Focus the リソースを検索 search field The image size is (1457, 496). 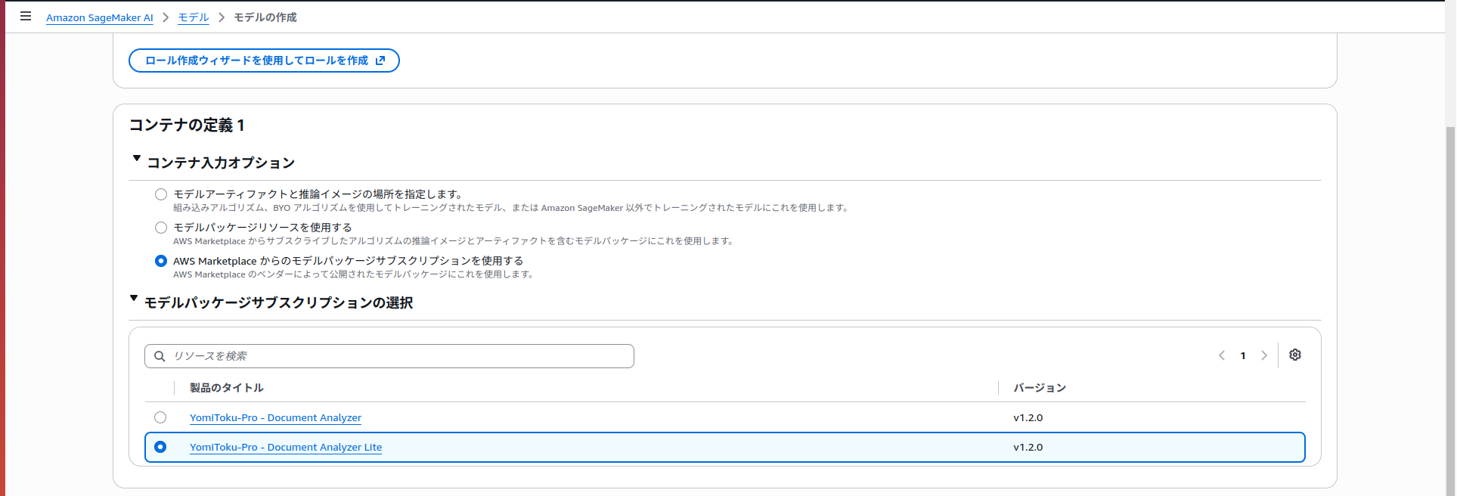(389, 356)
